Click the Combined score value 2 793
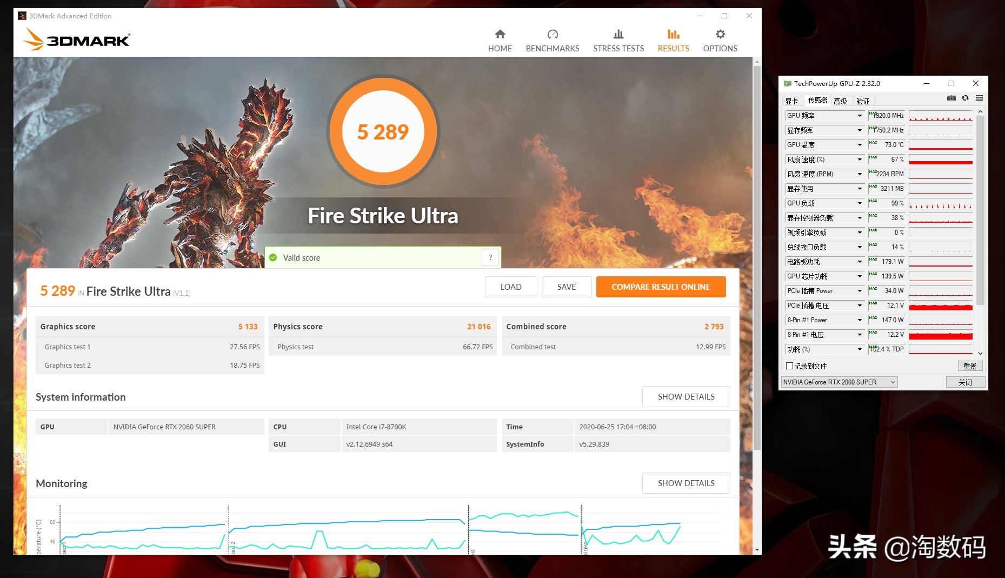Screen dimensions: 1005x578 click(714, 327)
